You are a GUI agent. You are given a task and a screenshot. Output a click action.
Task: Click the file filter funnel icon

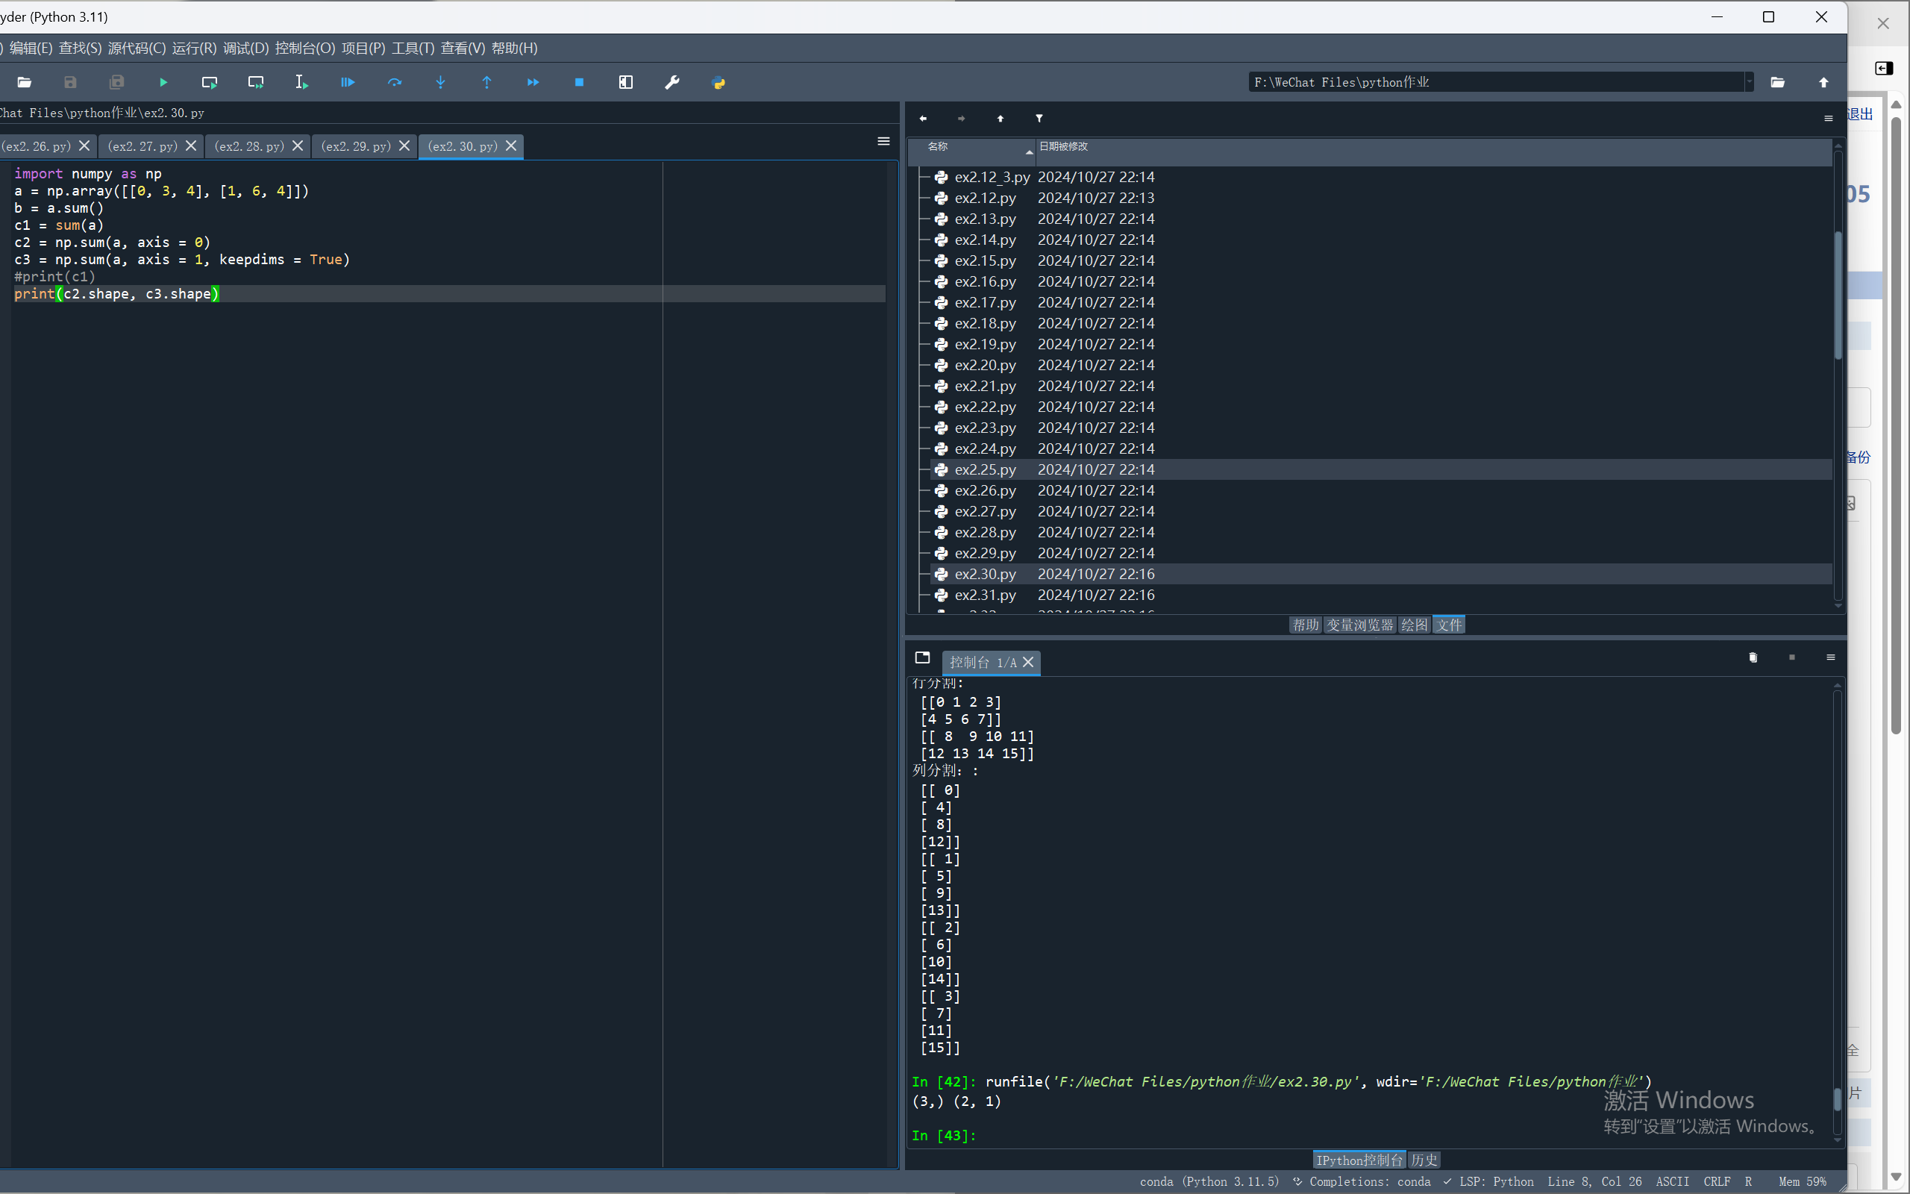(x=1039, y=119)
